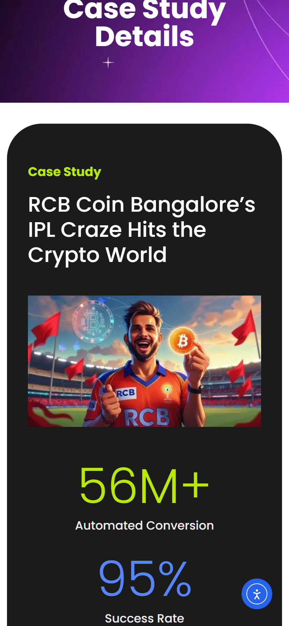The height and width of the screenshot is (626, 289).
Task: Click the orange Bitcoin coin held in hand
Action: coord(183,341)
